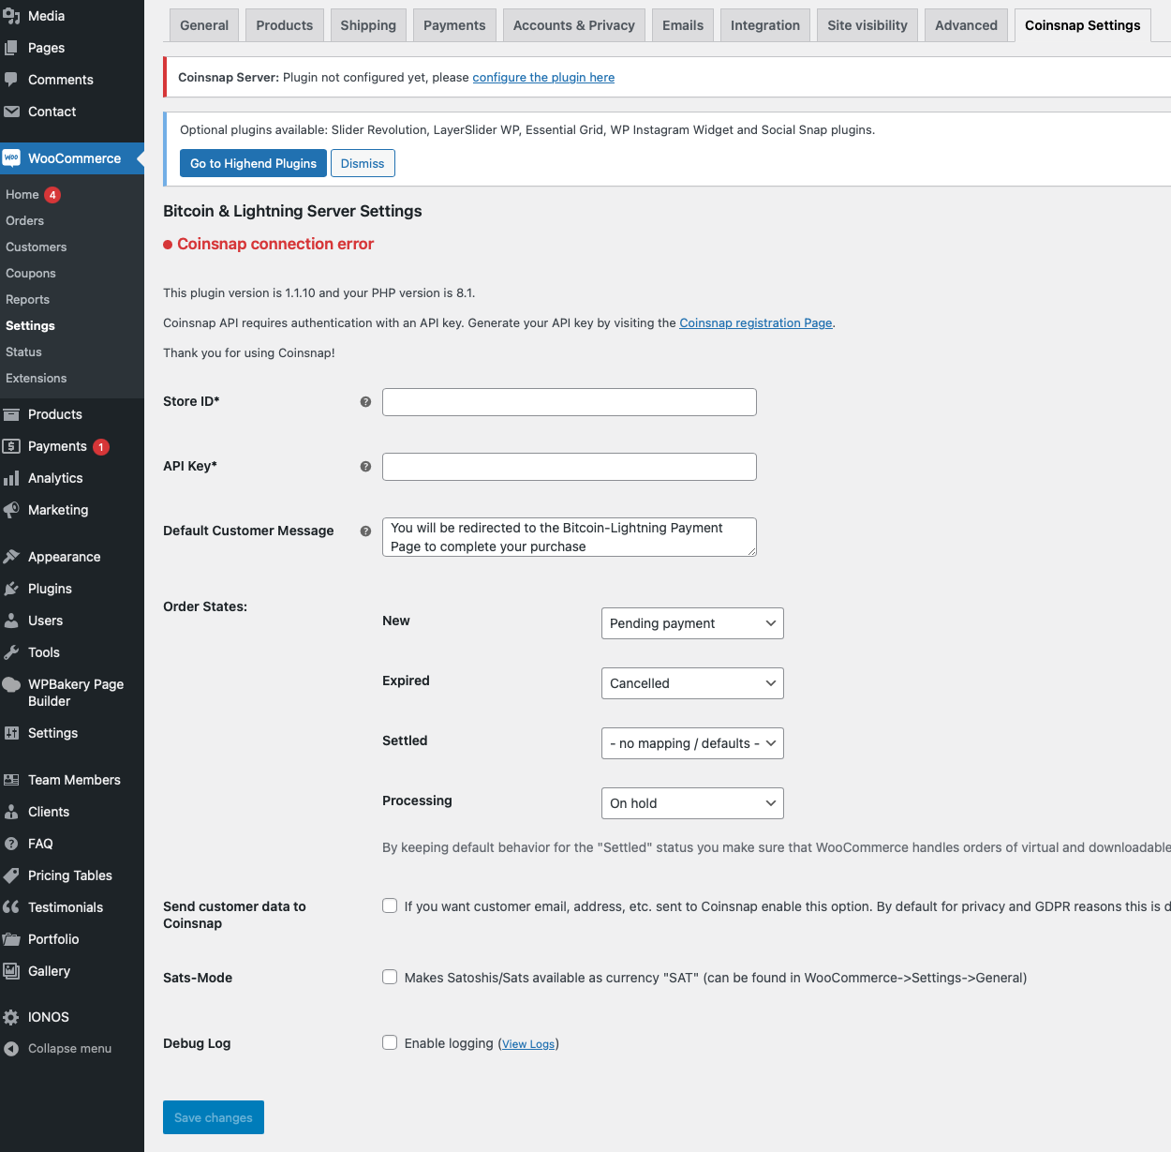The width and height of the screenshot is (1171, 1152).
Task: Click the API Key help tooltip icon
Action: [x=365, y=467]
